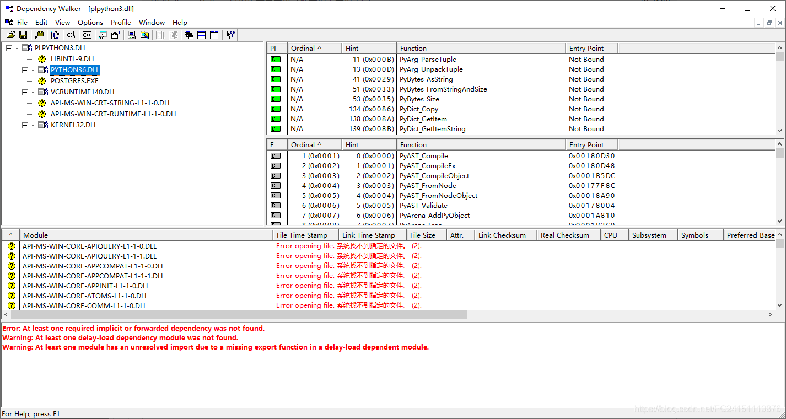The image size is (786, 419).
Task: Click the Cascade windows toolbar icon
Action: [x=189, y=35]
